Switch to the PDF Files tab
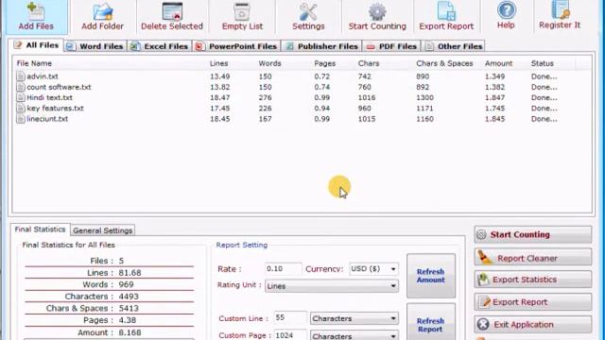This screenshot has width=605, height=340. (x=391, y=46)
